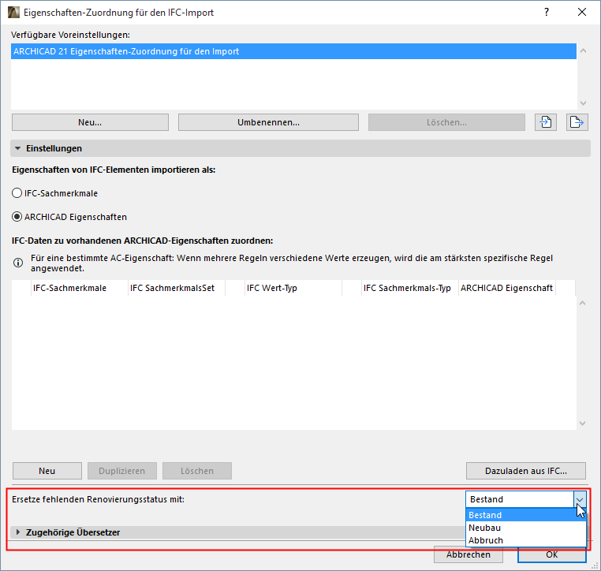The width and height of the screenshot is (601, 571).
Task: Click the Löschen... preset button
Action: tap(446, 122)
